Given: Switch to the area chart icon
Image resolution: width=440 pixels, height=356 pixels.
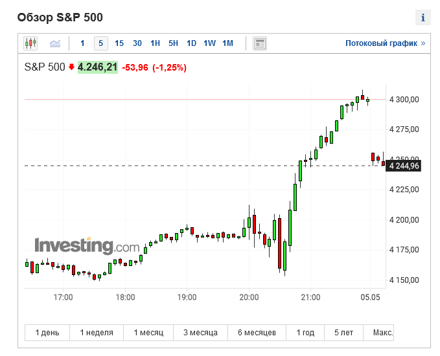Looking at the screenshot, I should tap(55, 43).
